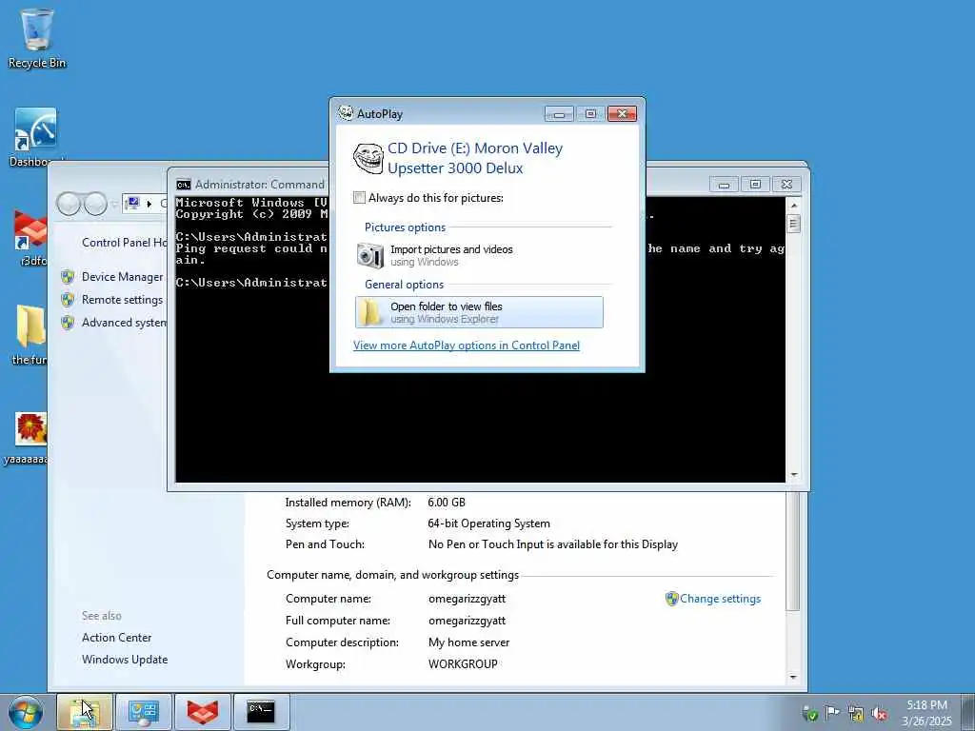Click the Command Prompt title bar icon
Screen dimensions: 975x731
pos(184,185)
